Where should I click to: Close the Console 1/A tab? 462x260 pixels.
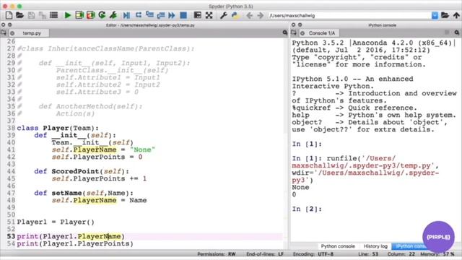click(x=302, y=33)
